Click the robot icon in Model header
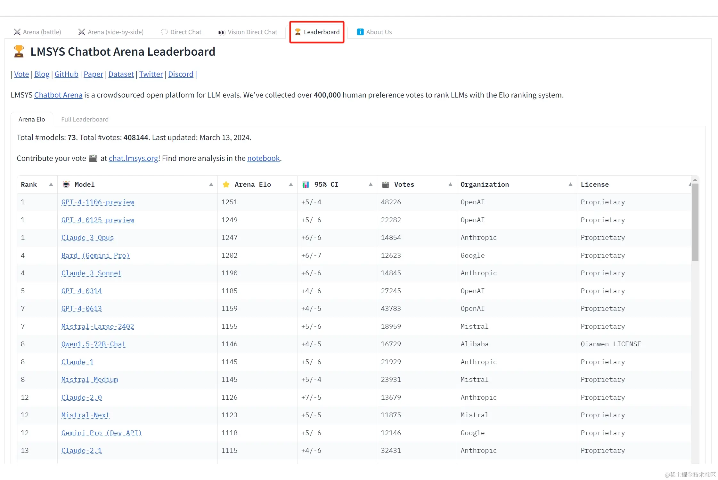Screen dimensions: 718x480 pos(66,184)
